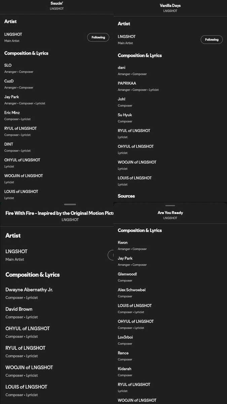Open DINT credit entry
The width and height of the screenshot is (227, 404).
(x=56, y=147)
